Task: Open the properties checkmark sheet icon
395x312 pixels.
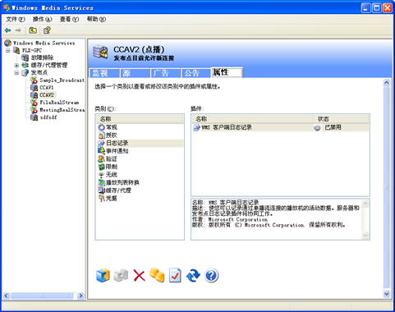Action: [175, 275]
